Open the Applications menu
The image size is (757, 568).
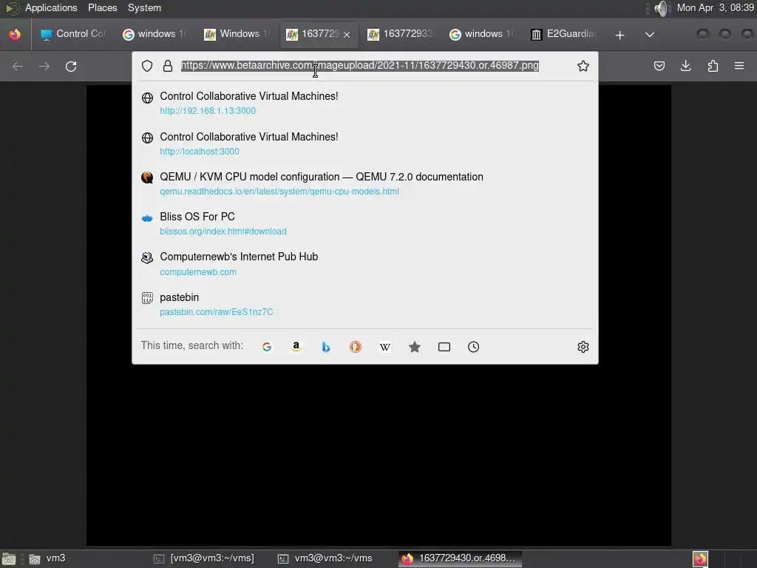click(51, 7)
